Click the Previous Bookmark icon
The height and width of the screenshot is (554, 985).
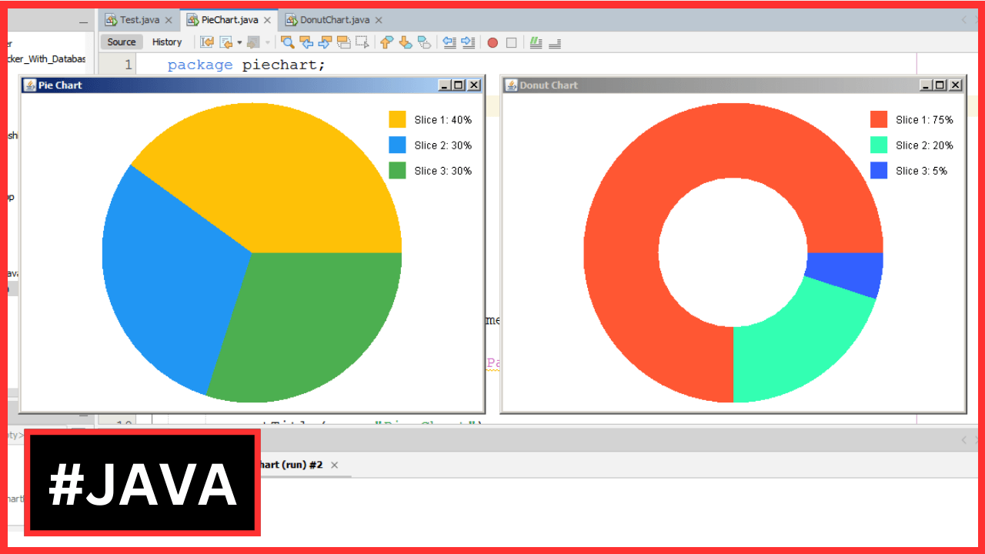(387, 42)
